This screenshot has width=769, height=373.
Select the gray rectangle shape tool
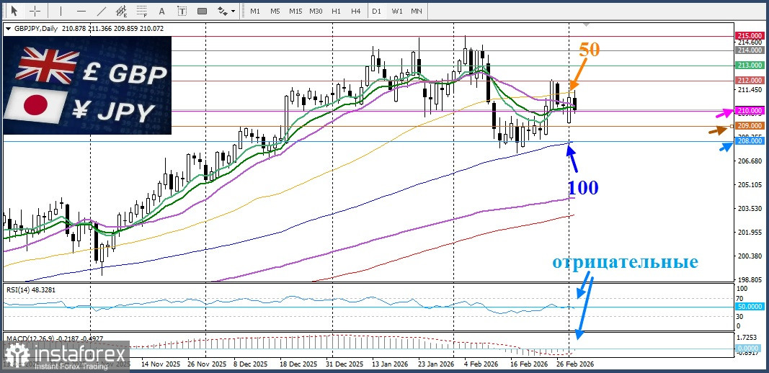tap(202, 11)
